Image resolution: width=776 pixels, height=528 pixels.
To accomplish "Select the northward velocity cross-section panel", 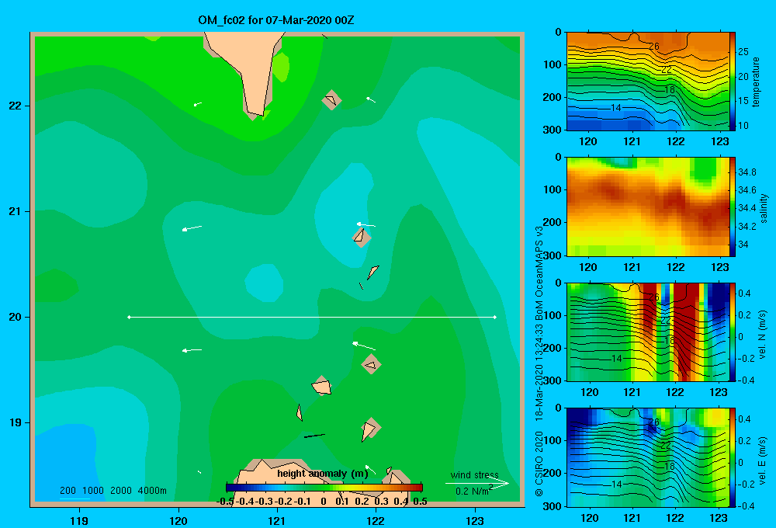I will coord(647,332).
